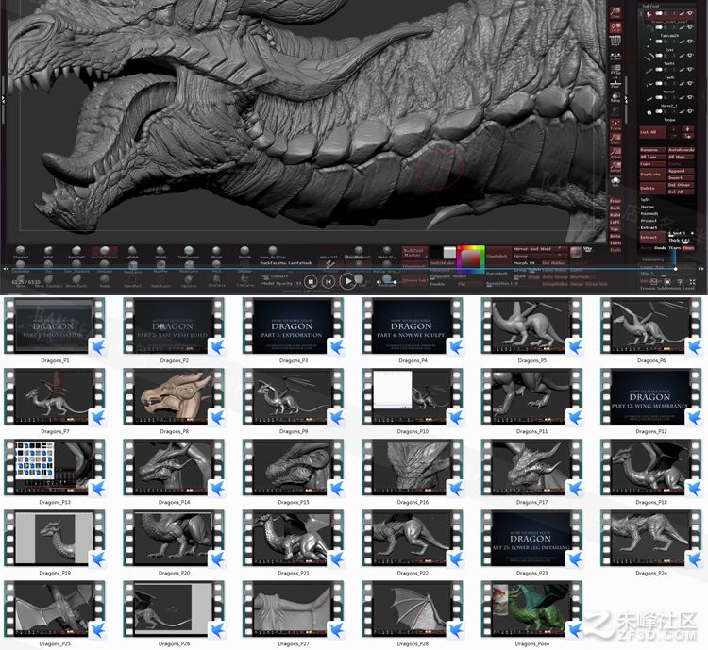Click the Duplicate subtool button
This screenshot has height=650, width=708.
tap(652, 175)
